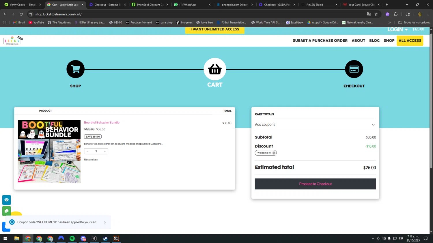Open the About menu item
Image resolution: width=433 pixels, height=243 pixels.
coord(358,41)
